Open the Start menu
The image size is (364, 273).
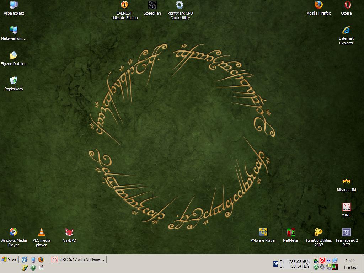10,259
